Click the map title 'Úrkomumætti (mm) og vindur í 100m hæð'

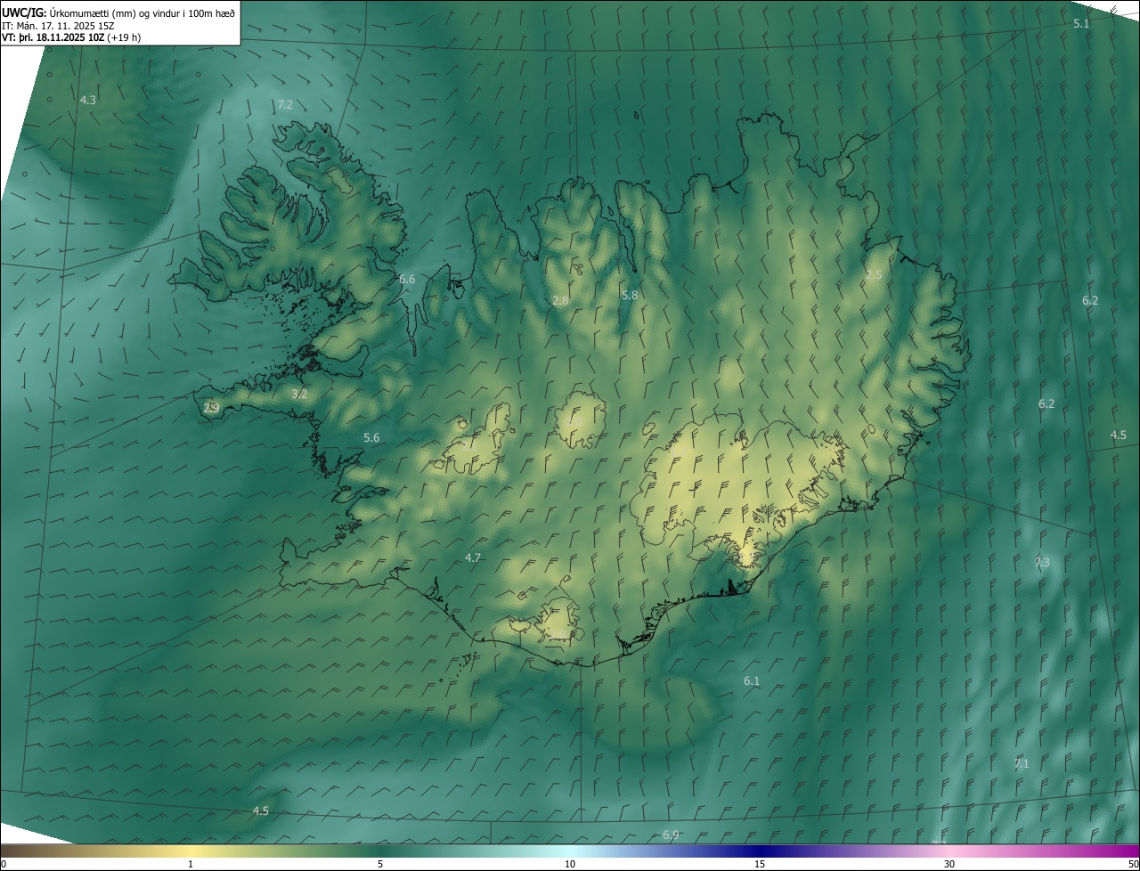(x=142, y=12)
